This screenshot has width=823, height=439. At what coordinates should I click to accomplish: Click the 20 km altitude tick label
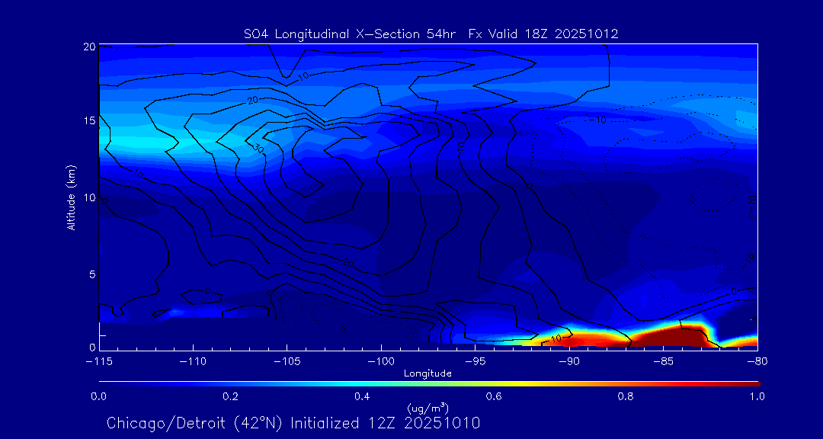[x=88, y=47]
